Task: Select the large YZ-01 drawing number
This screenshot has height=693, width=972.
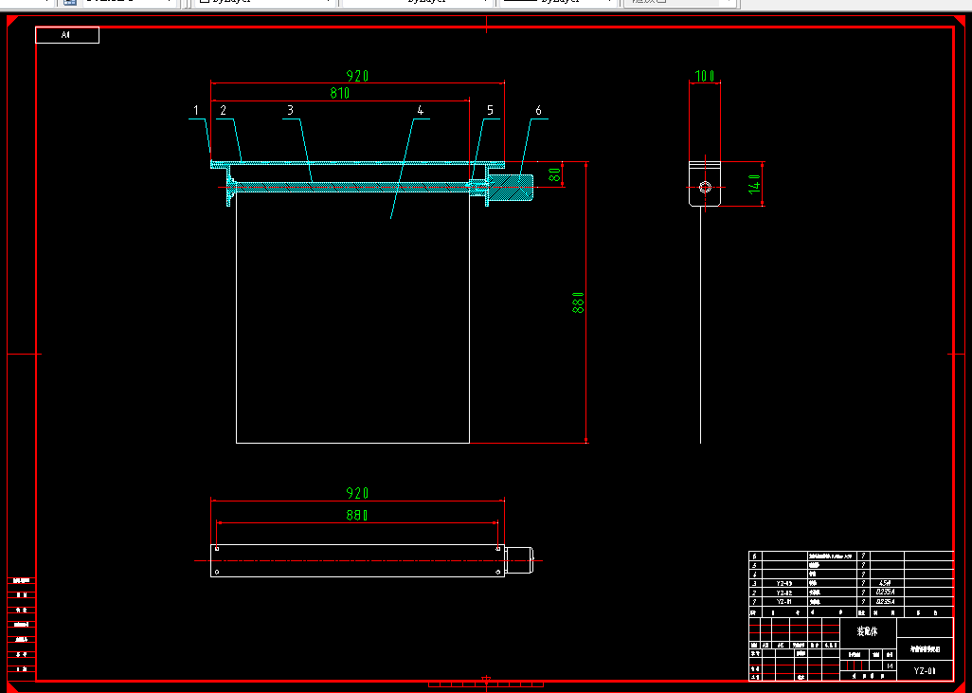Action: click(925, 670)
